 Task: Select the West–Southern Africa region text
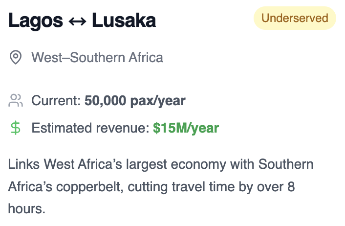pos(97,58)
